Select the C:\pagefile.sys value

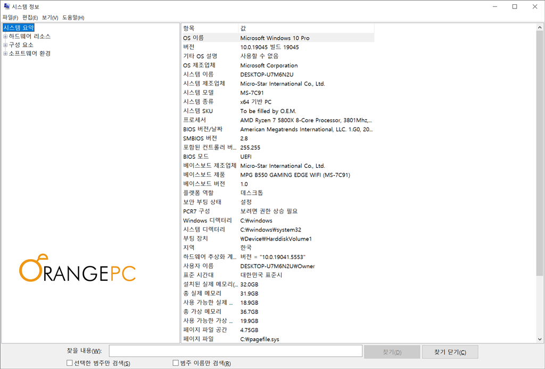pos(260,339)
